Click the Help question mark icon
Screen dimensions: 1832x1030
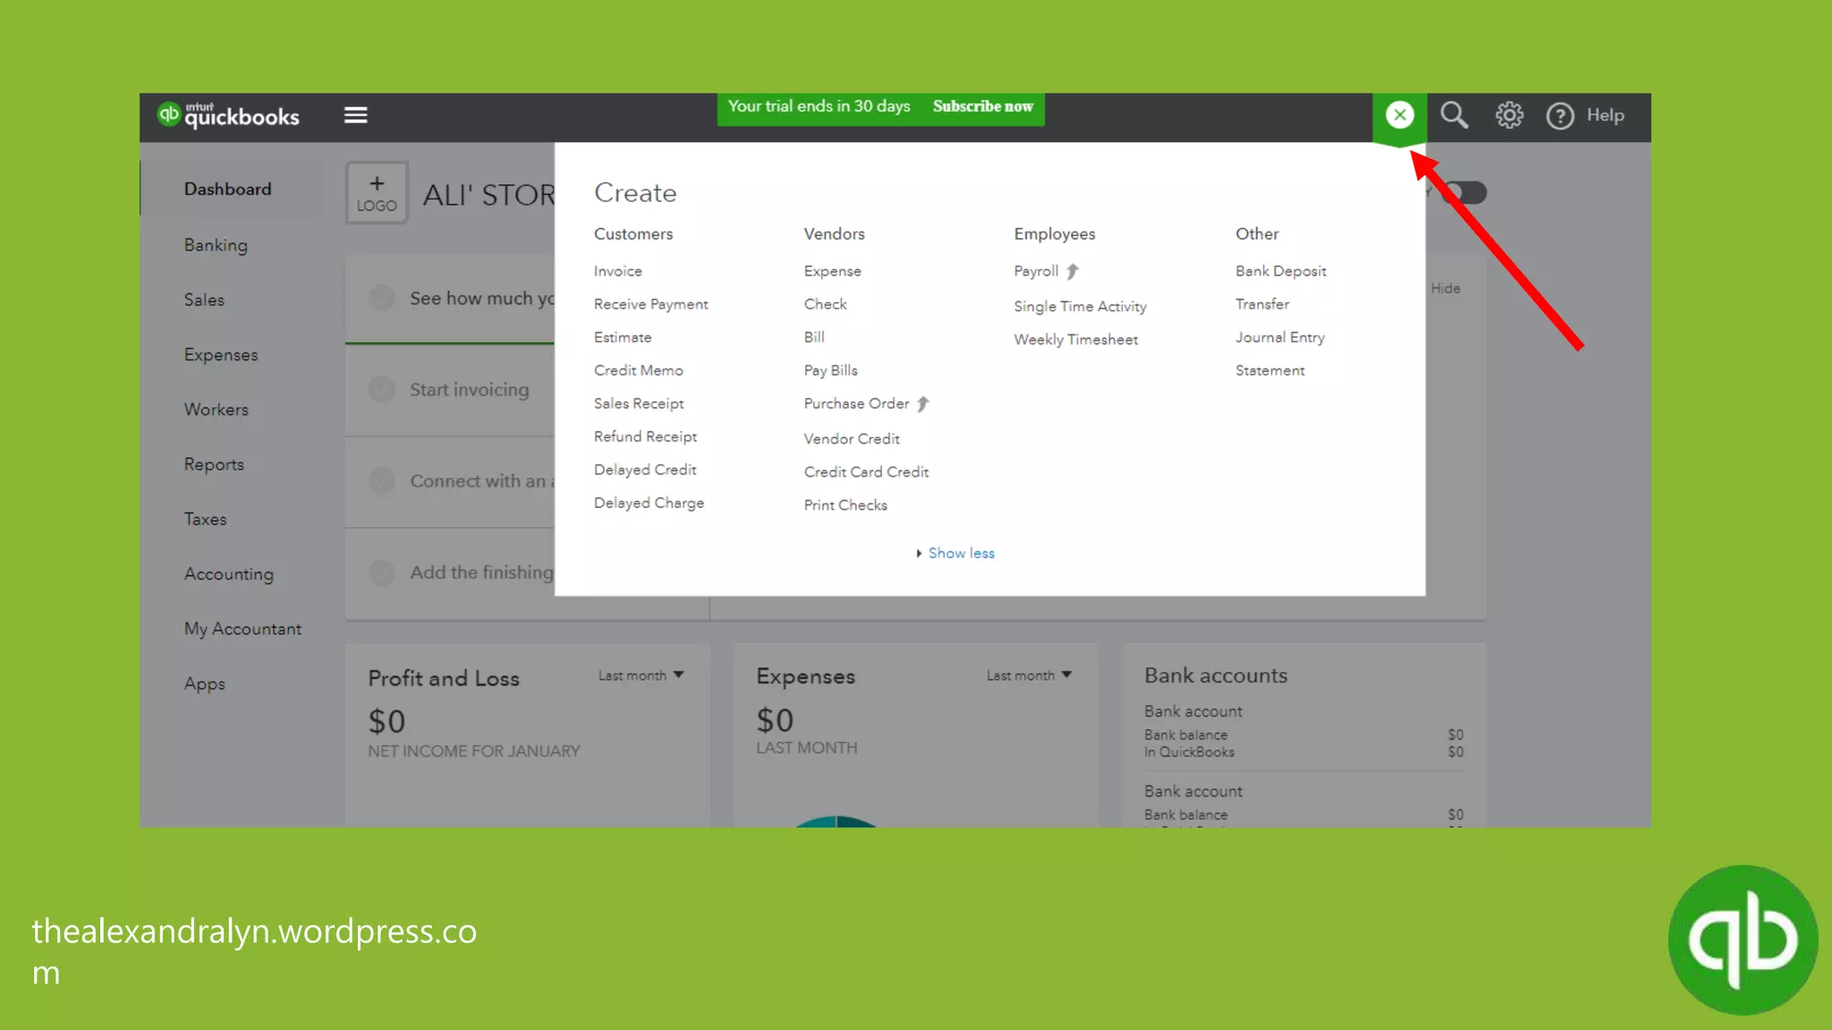coord(1560,116)
